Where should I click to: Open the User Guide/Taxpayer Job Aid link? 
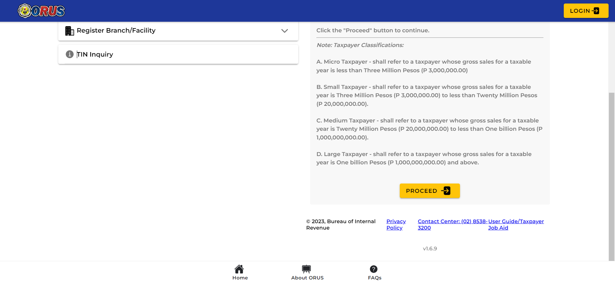tap(516, 222)
